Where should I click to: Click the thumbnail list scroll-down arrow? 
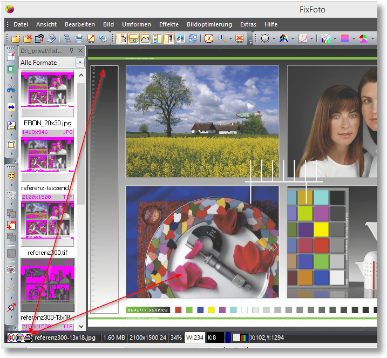(x=81, y=326)
